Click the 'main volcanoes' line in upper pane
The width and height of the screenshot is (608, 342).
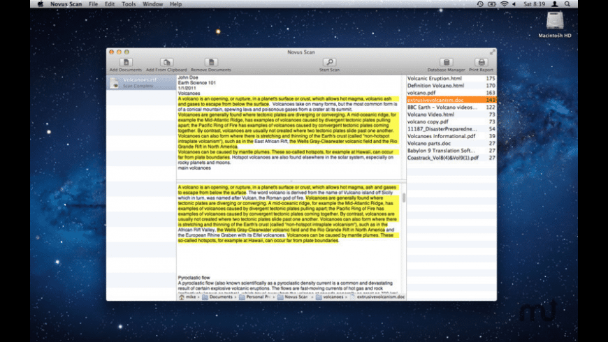[x=194, y=168]
